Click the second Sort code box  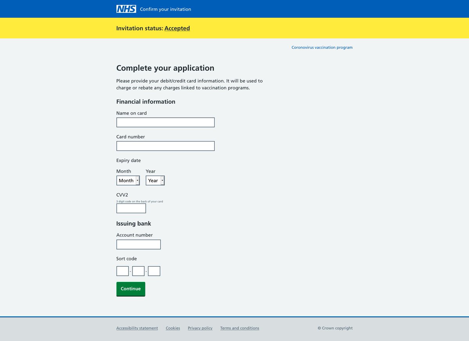(x=138, y=271)
